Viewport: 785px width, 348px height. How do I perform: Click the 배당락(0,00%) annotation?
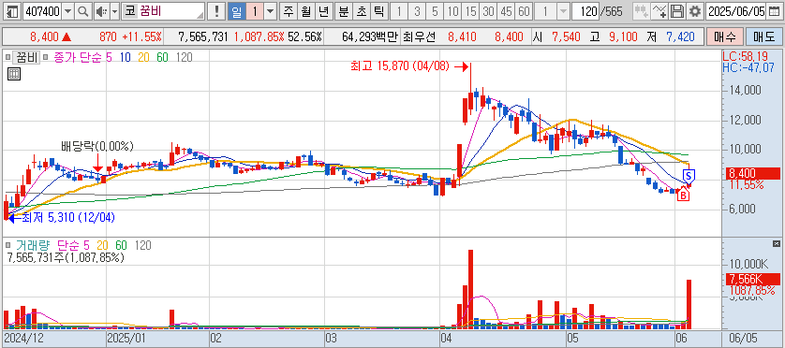[x=97, y=147]
